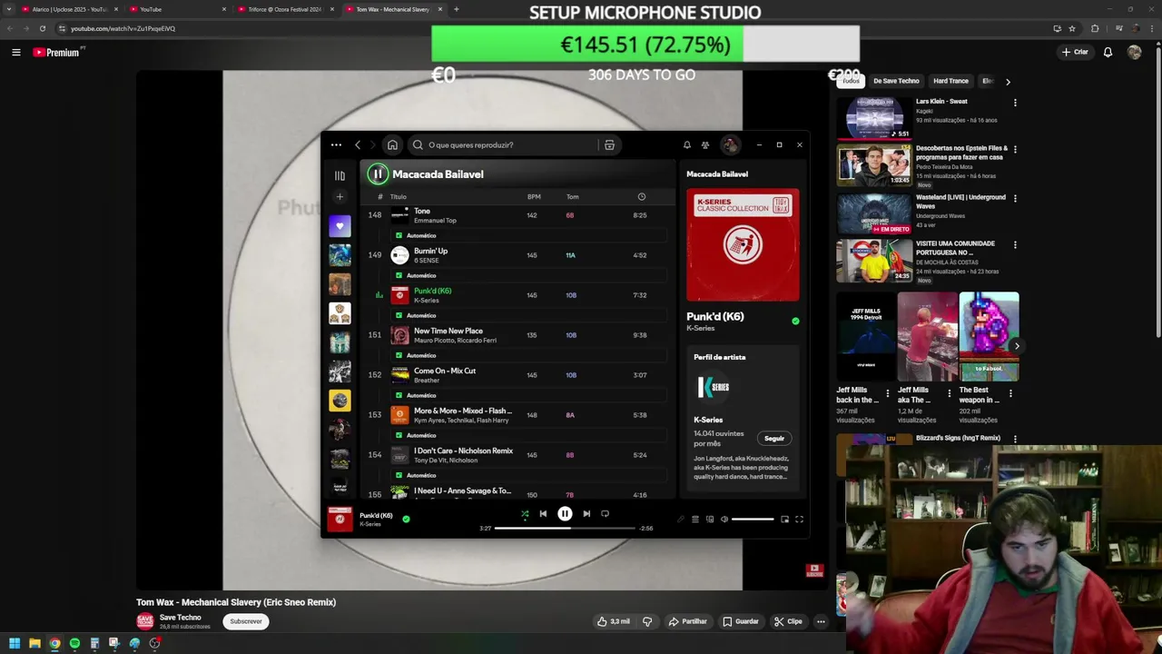This screenshot has width=1162, height=654.
Task: Select De Save Techno filter chip
Action: pyautogui.click(x=896, y=81)
